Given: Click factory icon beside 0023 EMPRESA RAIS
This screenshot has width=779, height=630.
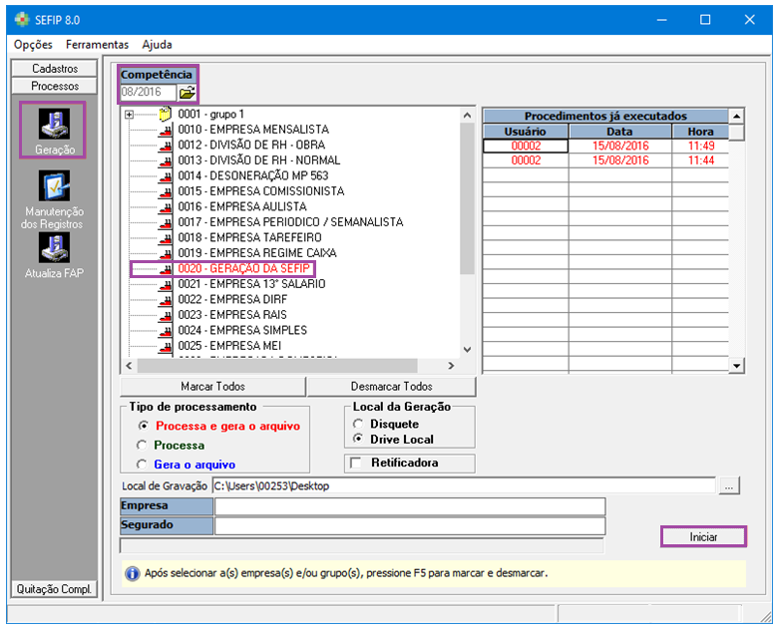Looking at the screenshot, I should [166, 315].
